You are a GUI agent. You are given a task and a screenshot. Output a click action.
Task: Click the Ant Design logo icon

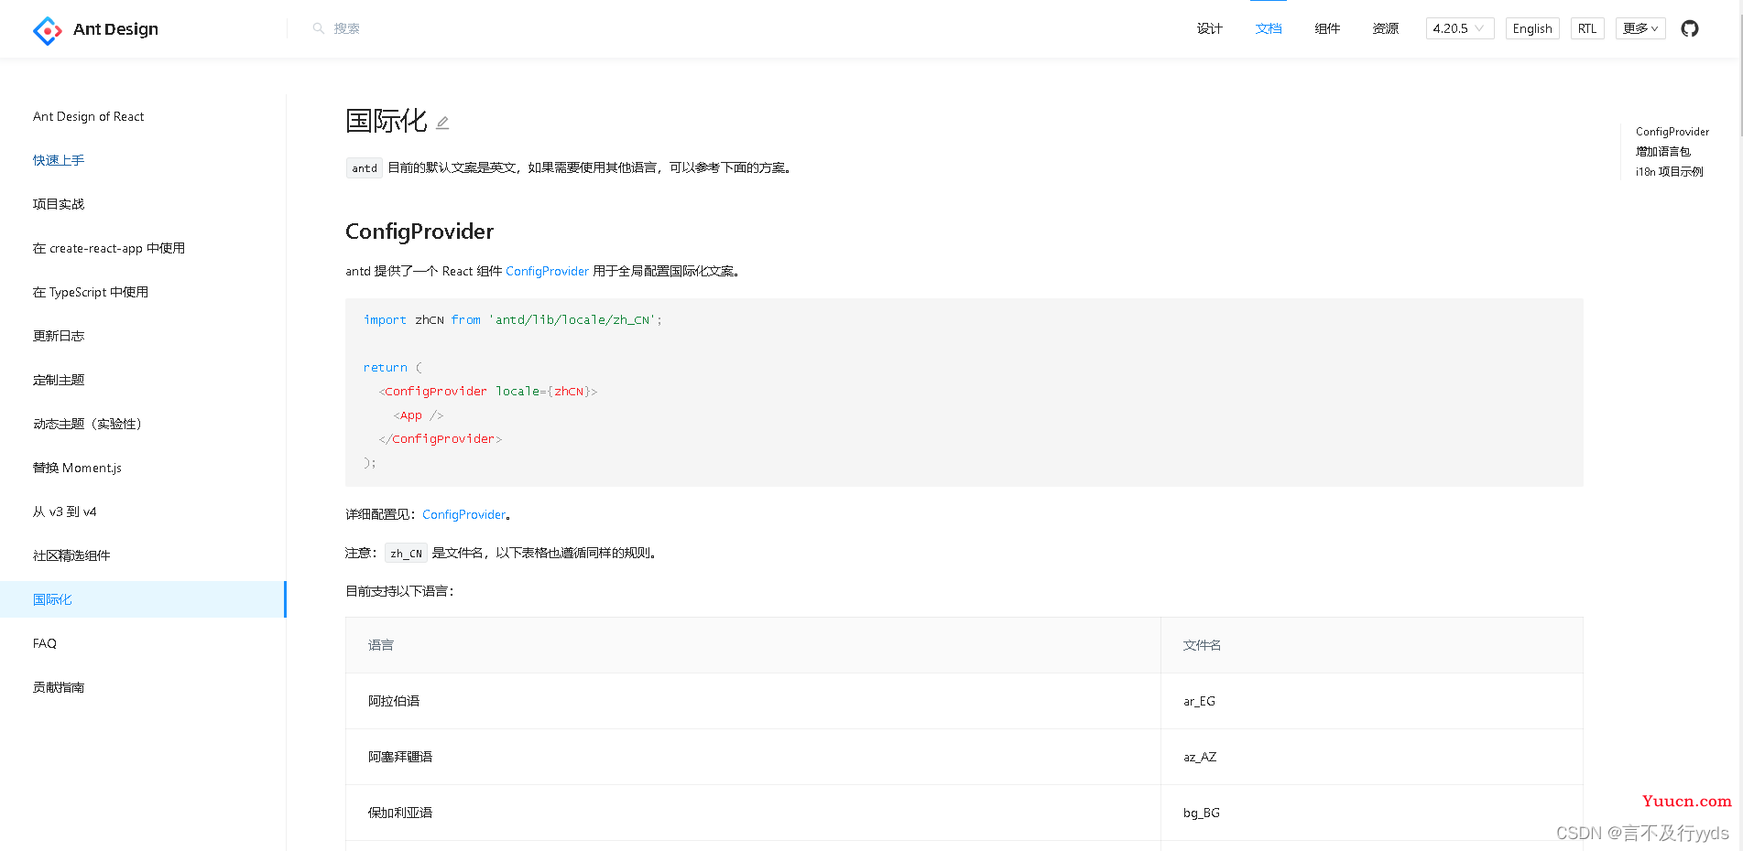click(x=48, y=30)
